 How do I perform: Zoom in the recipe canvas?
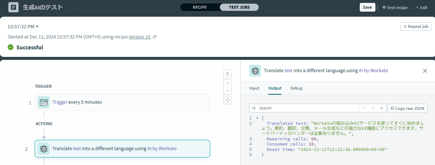tap(227, 83)
